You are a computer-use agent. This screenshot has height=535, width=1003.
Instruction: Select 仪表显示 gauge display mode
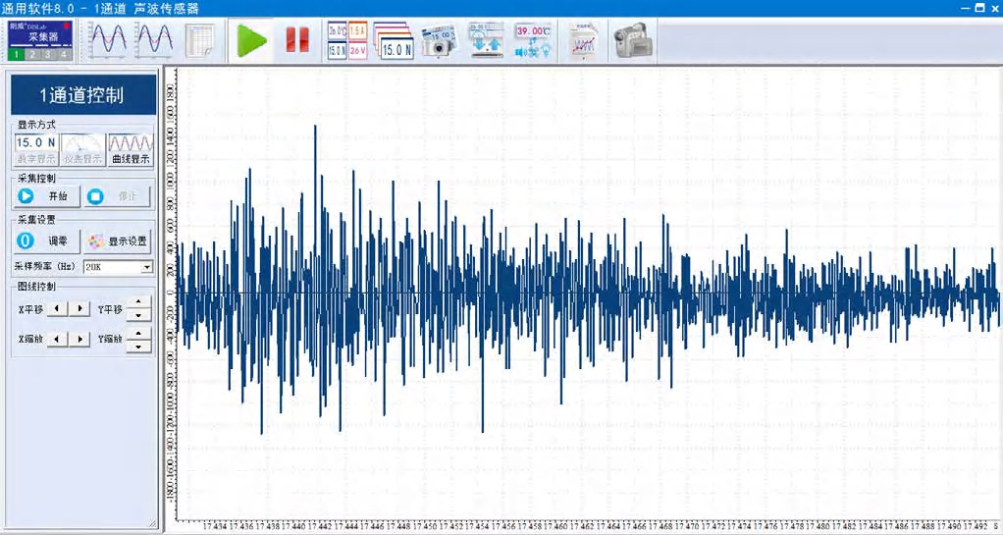point(82,148)
